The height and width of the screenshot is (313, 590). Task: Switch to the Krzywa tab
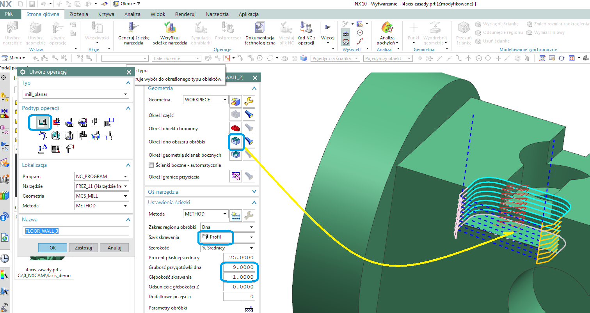tap(106, 14)
